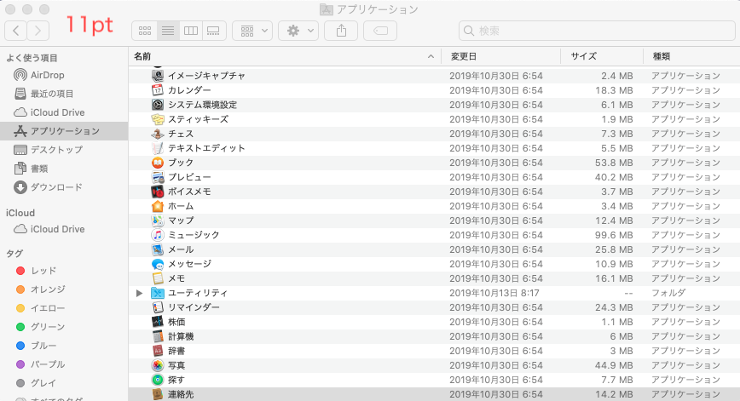Sort by the 名前 column header
The width and height of the screenshot is (740, 401).
point(285,56)
